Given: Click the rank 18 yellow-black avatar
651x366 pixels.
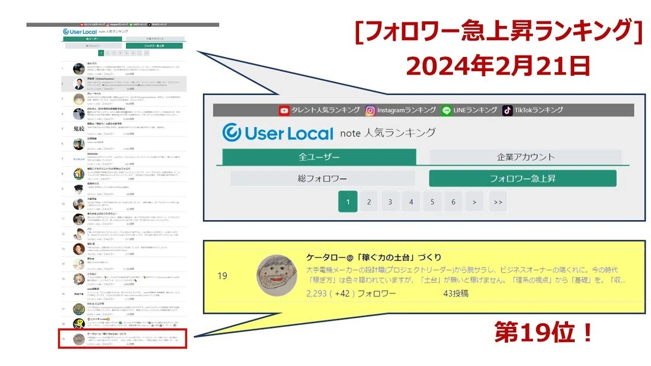Looking at the screenshot, I should (79, 324).
